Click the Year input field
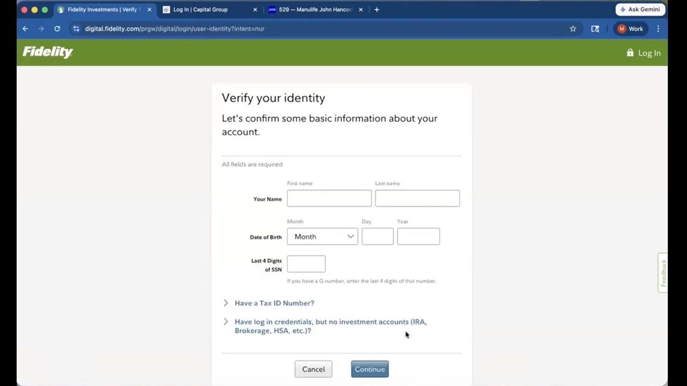687x386 pixels. click(x=418, y=236)
